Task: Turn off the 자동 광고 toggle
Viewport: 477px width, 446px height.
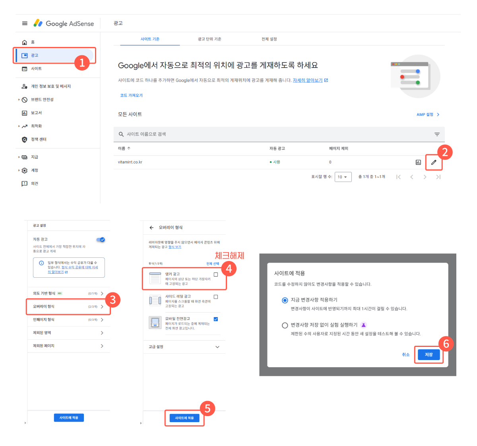Action: (101, 240)
